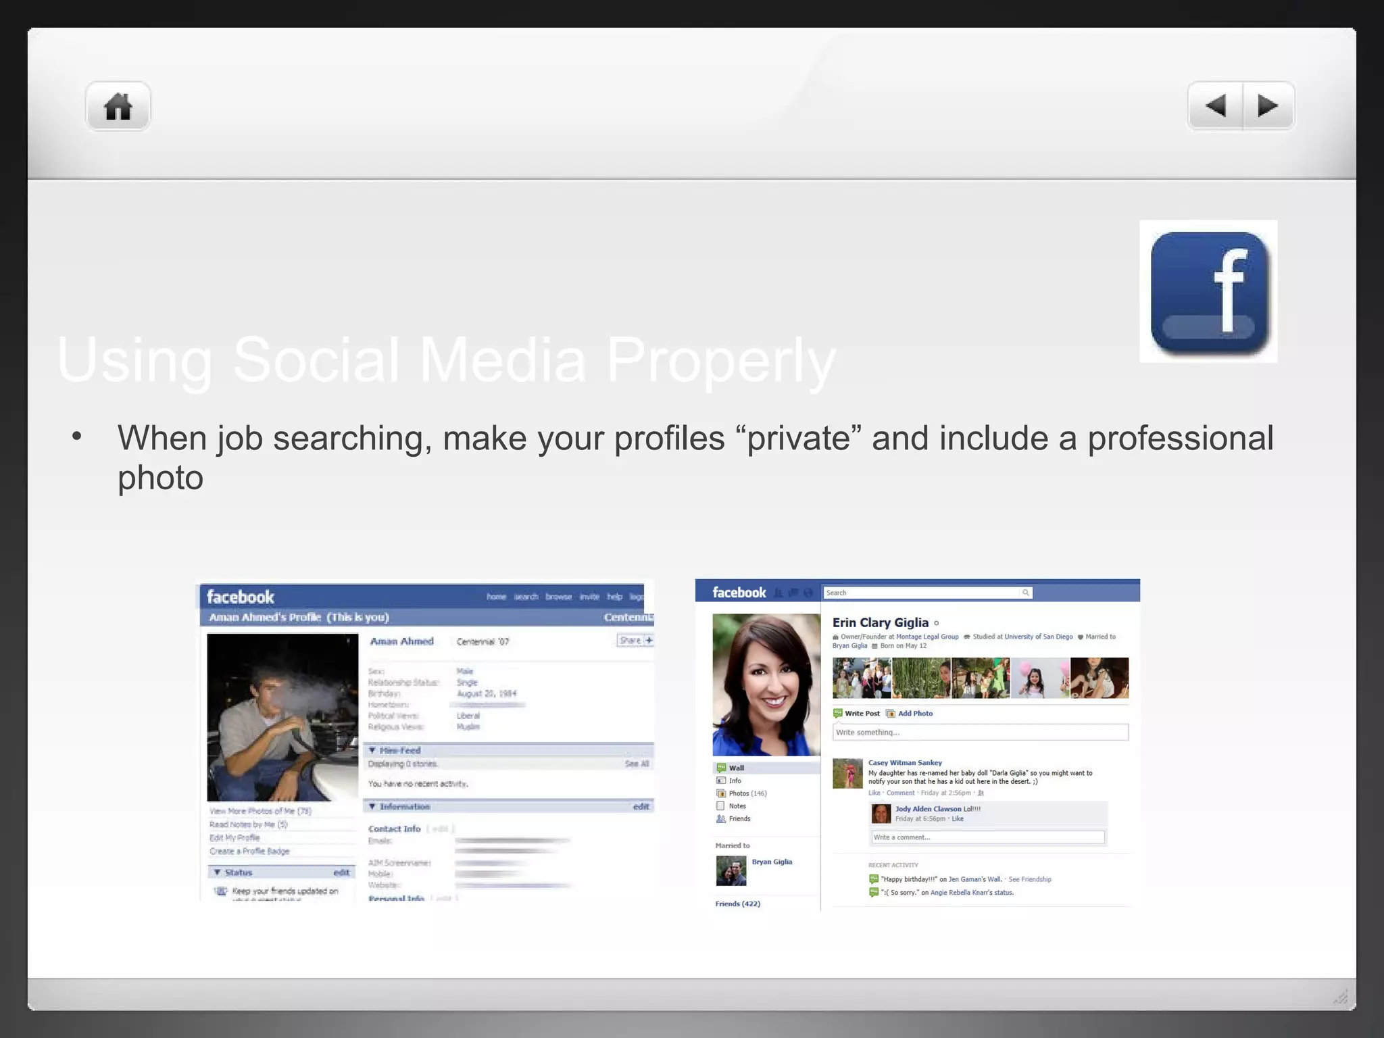This screenshot has height=1038, width=1384.
Task: Click the 'Contact Info' heading
Action: (394, 829)
